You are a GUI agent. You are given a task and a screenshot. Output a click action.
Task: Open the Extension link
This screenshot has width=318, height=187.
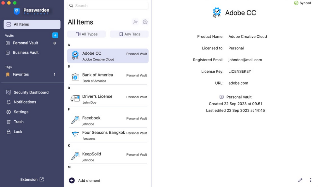coord(32,180)
